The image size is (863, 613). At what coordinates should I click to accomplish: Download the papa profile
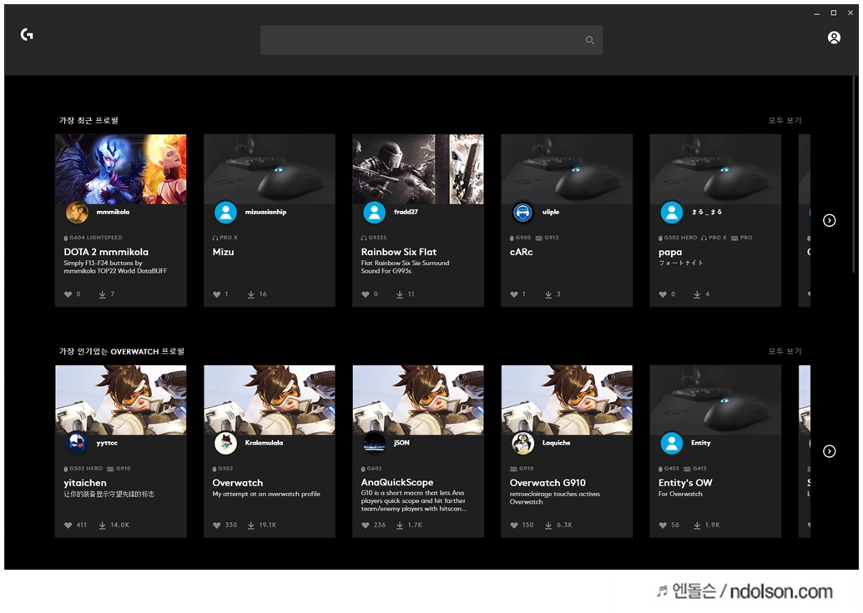click(x=697, y=294)
